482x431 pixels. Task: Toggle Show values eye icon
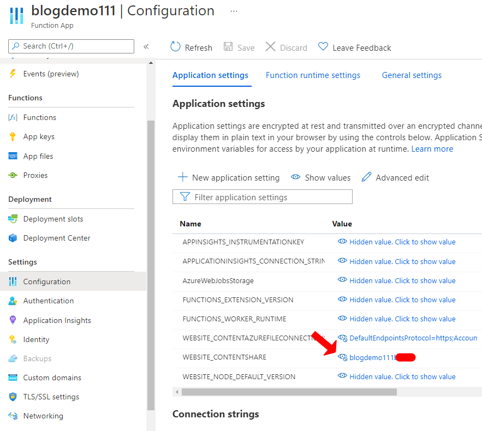click(x=295, y=177)
